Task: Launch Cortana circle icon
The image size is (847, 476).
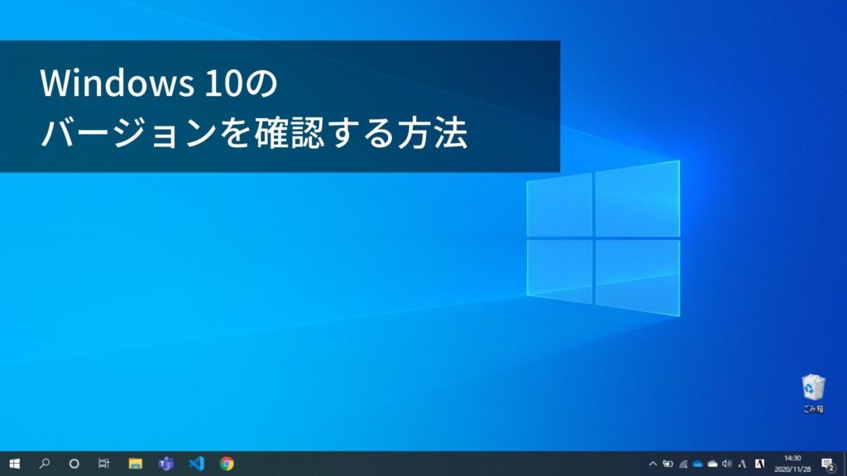Action: (74, 464)
